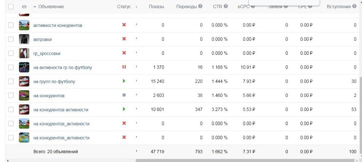
Task: Sort the table by Статус column header
Action: [124, 7]
